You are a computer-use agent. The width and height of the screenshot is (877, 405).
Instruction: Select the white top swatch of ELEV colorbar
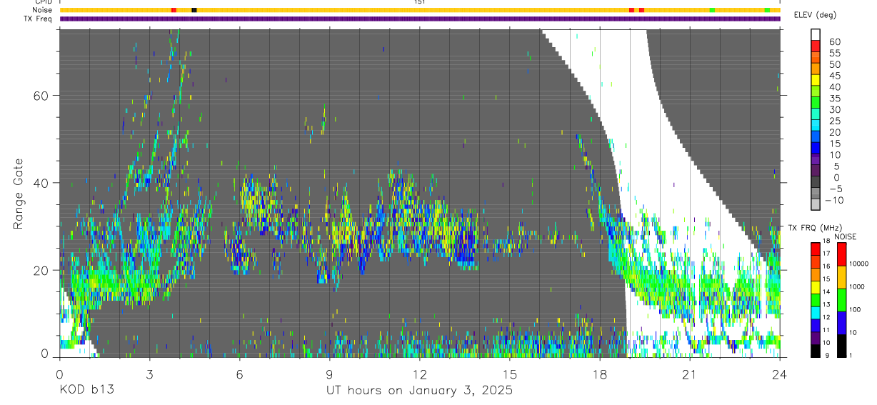tap(816, 34)
